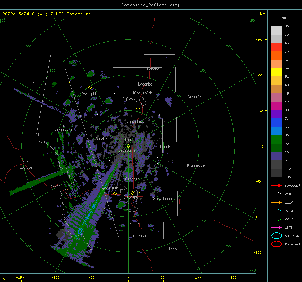Click the yellow diamond marker above Innisfail

tap(138, 109)
